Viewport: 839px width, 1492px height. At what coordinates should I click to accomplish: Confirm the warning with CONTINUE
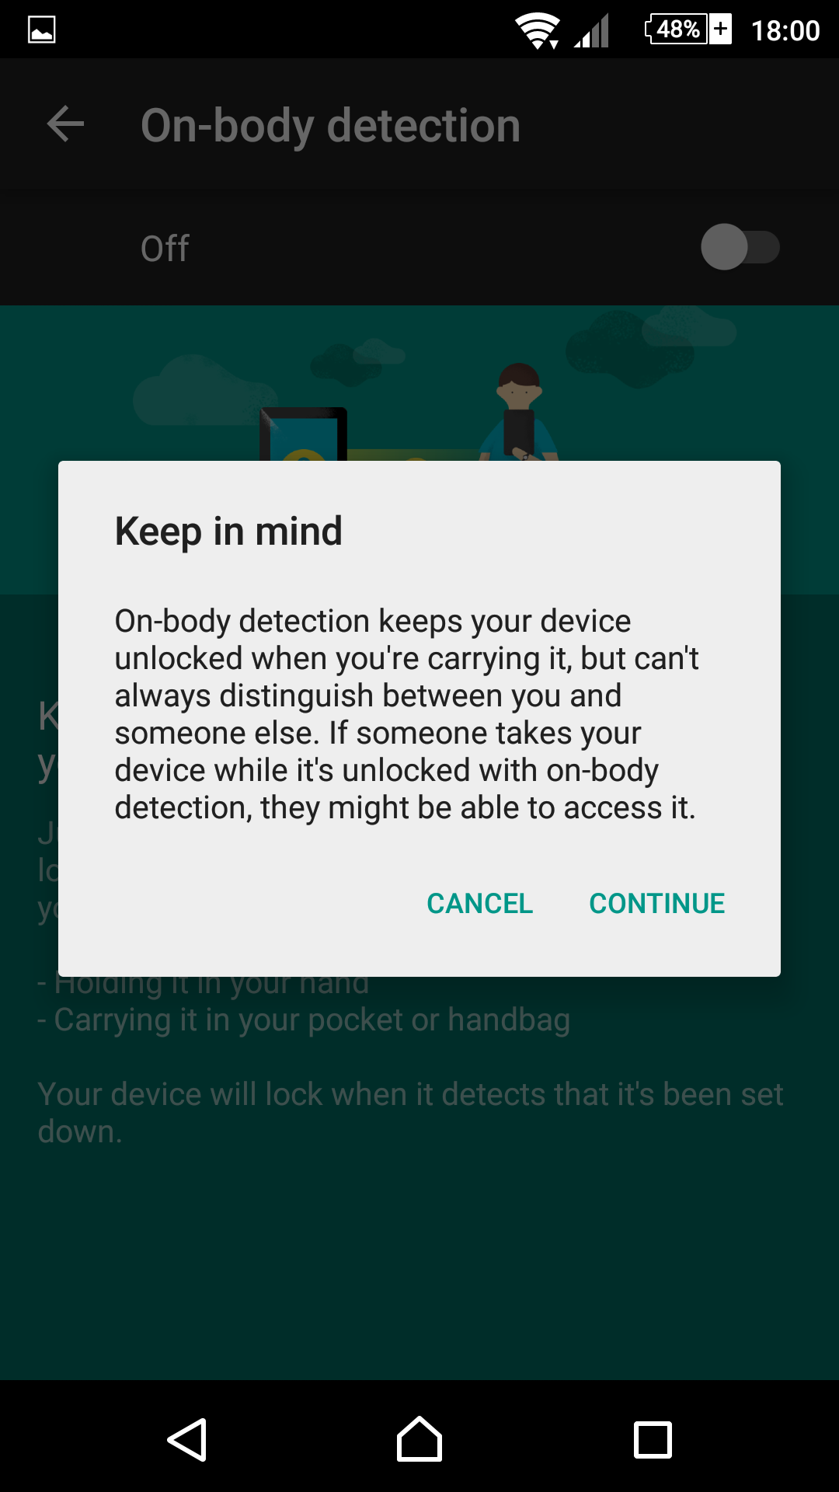click(x=657, y=903)
